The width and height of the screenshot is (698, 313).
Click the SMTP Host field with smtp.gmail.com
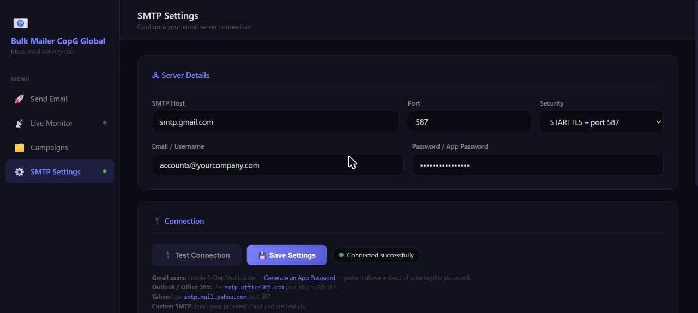point(275,122)
